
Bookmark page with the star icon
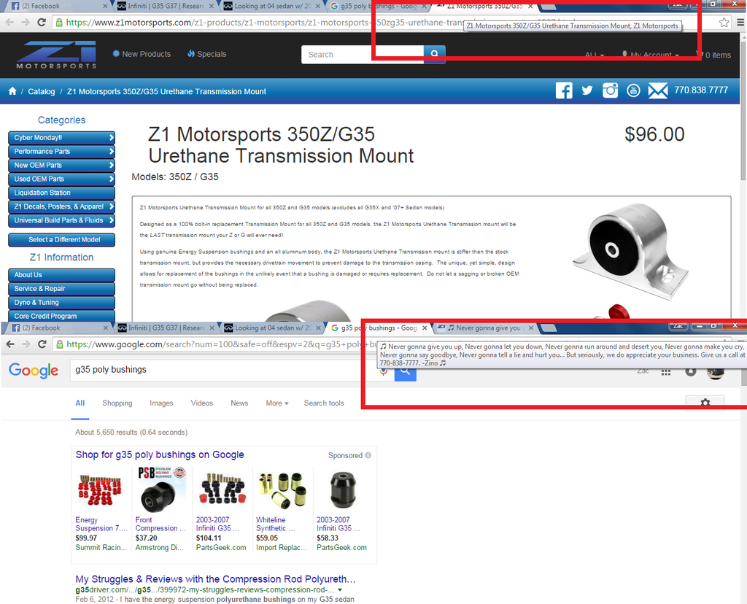coord(724,23)
